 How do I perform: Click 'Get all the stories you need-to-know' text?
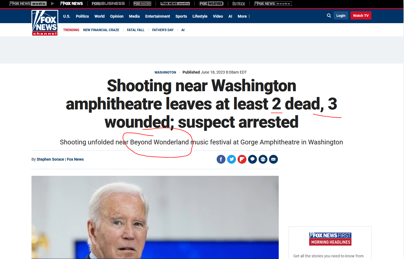(x=328, y=256)
